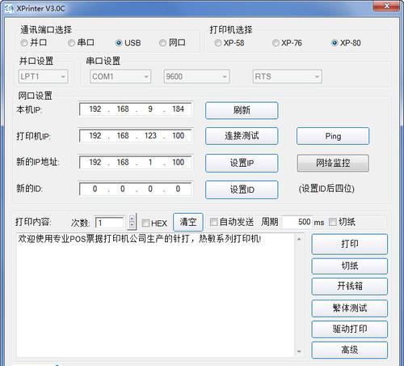Click the 驱动打印 driver print button

tap(350, 329)
